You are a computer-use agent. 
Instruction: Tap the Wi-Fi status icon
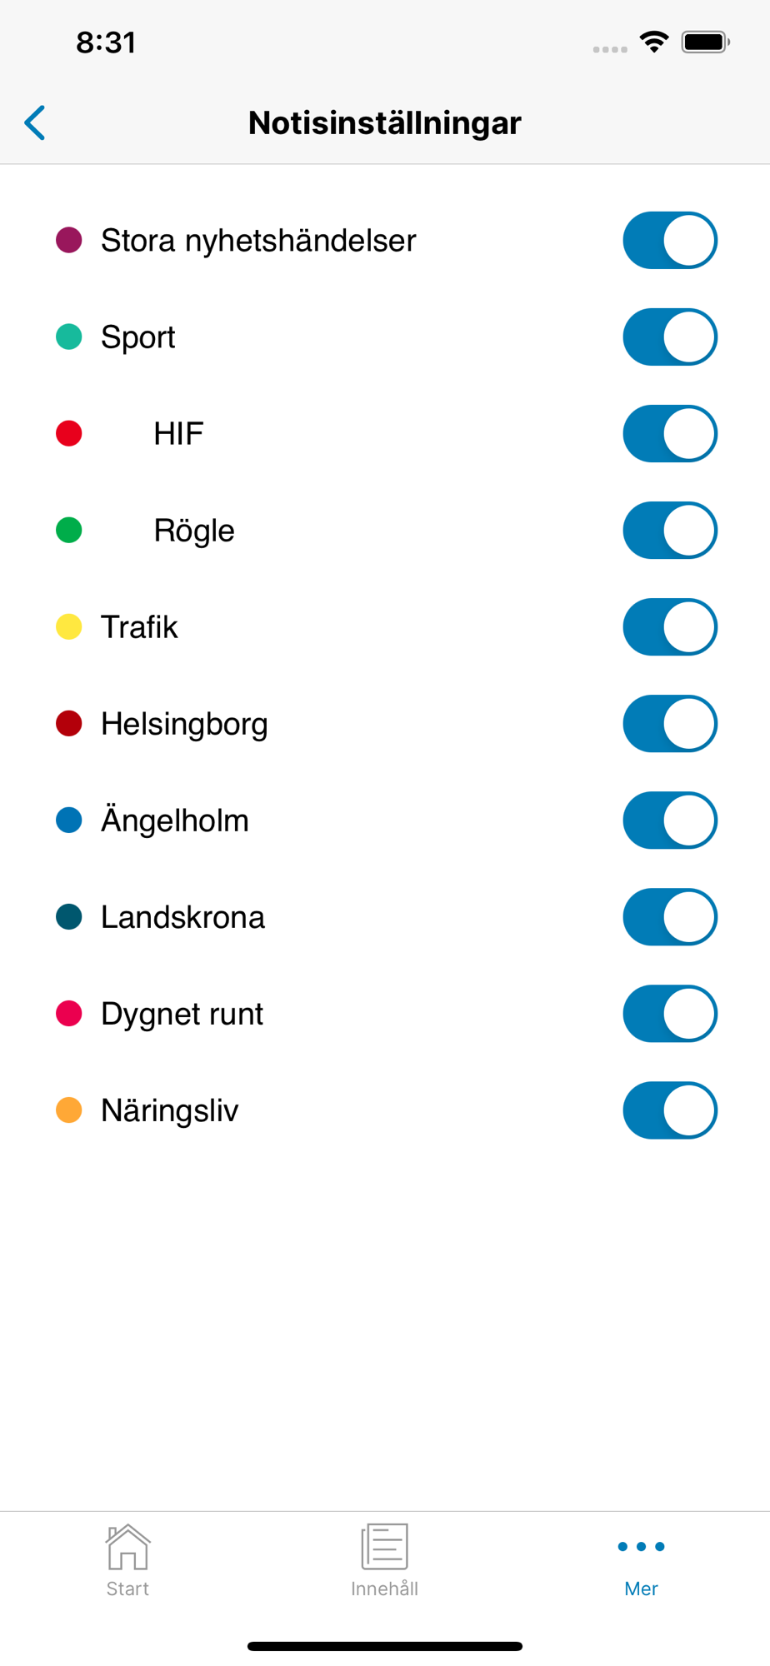(x=654, y=42)
